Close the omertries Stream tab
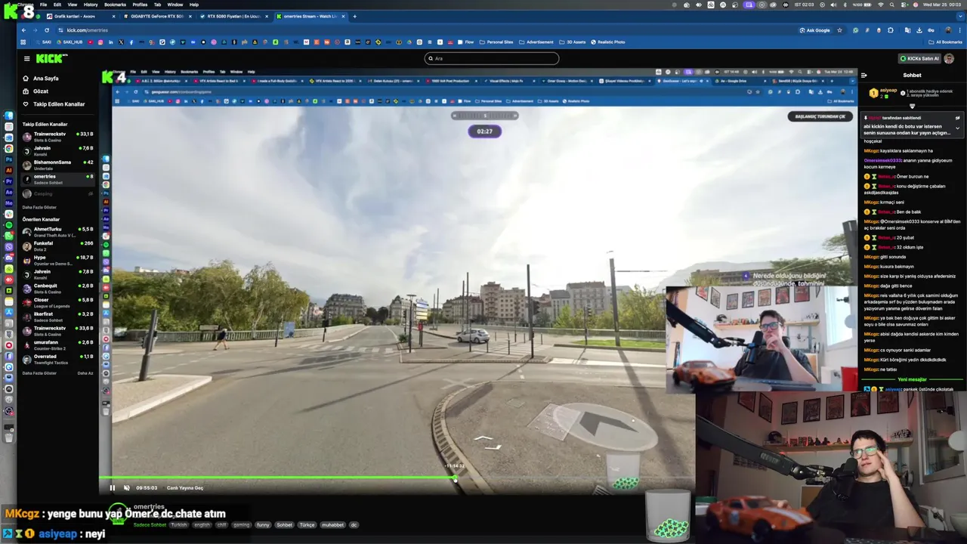 pos(344,16)
